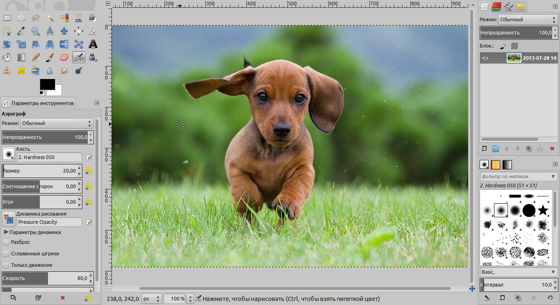Viewport: 560px width, 305px height.
Task: Switch to the Gradients tab
Action: pyautogui.click(x=507, y=164)
